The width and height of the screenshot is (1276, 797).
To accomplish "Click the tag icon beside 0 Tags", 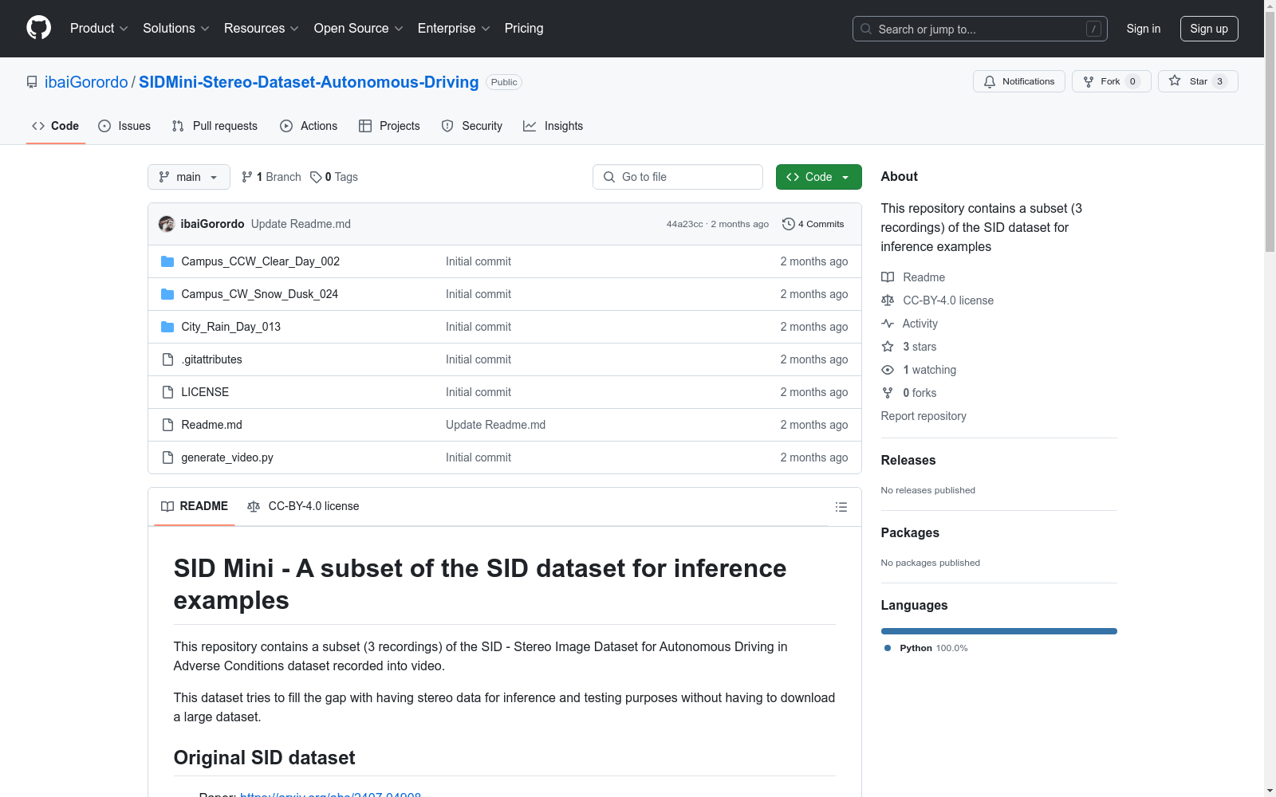I will [x=316, y=177].
